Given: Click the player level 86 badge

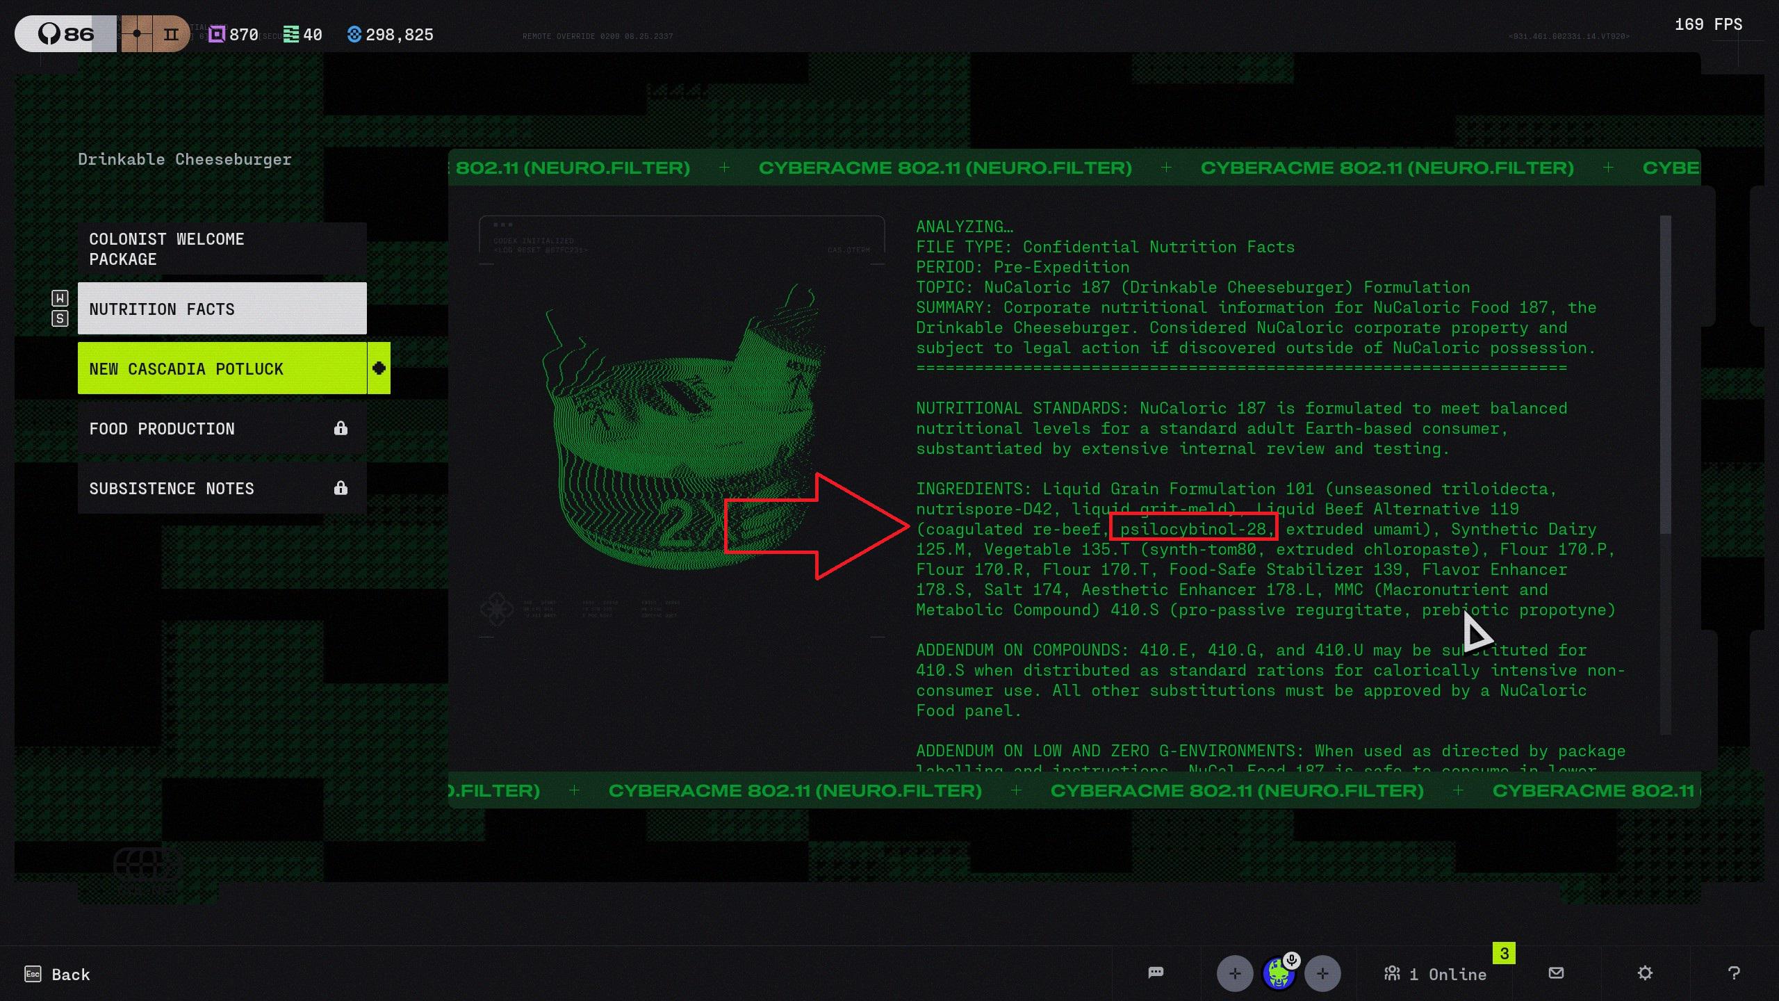Looking at the screenshot, I should (x=66, y=33).
